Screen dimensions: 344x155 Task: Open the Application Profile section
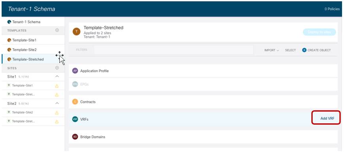coord(203,71)
